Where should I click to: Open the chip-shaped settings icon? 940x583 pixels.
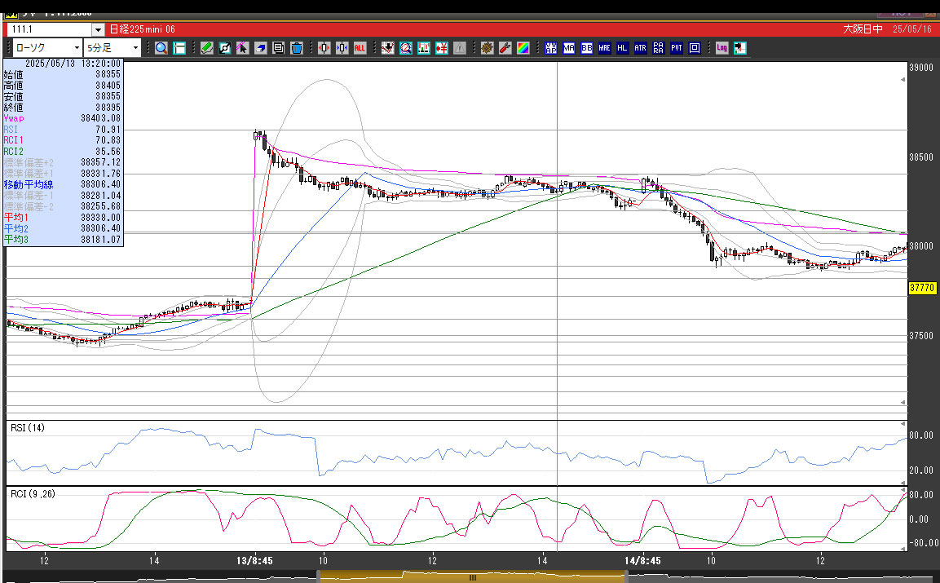(488, 48)
